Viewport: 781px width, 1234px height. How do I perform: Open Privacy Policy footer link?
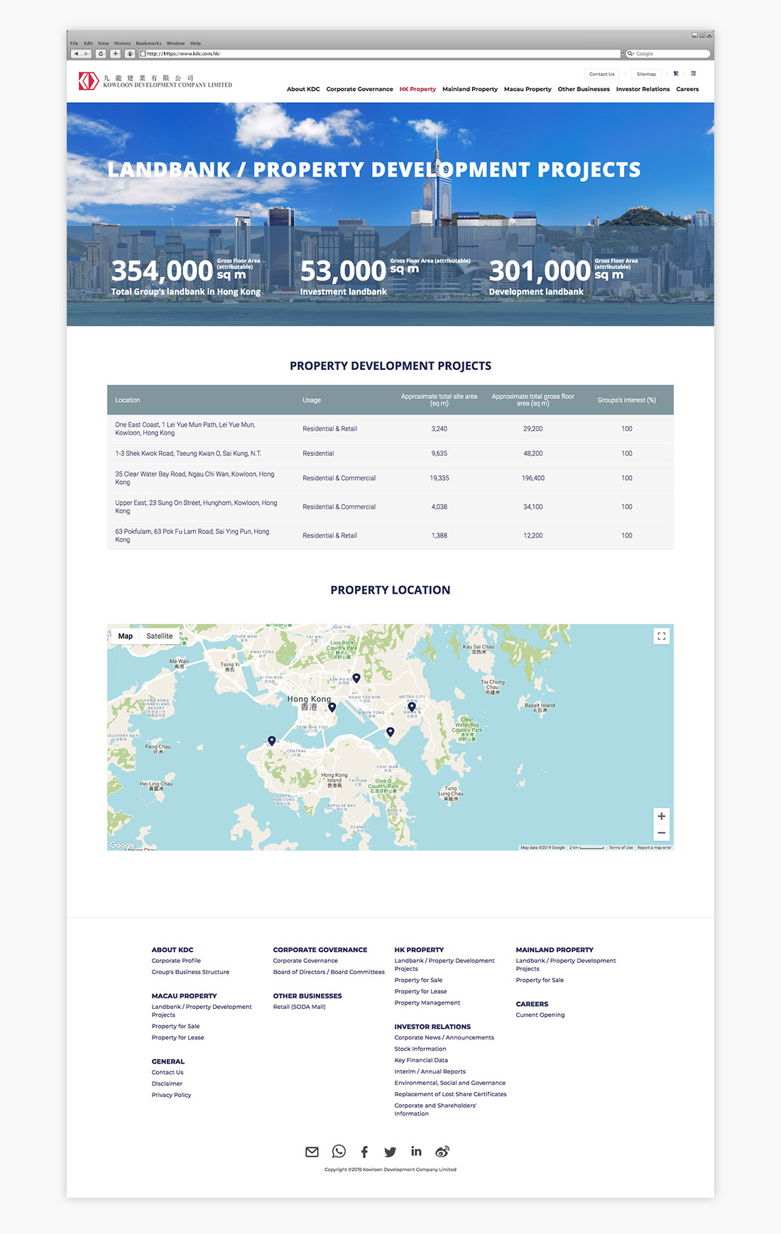(171, 1095)
